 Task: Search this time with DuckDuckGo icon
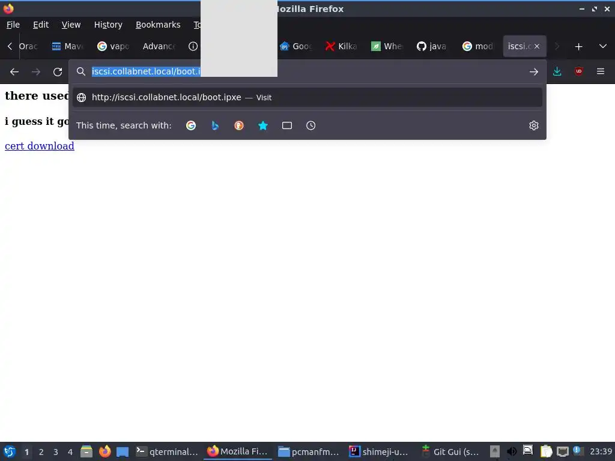[239, 125]
